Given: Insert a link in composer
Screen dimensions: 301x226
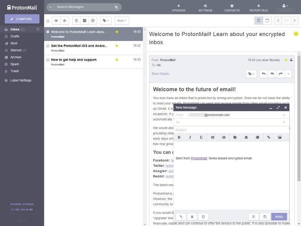Looking at the screenshot, I should 269,137.
